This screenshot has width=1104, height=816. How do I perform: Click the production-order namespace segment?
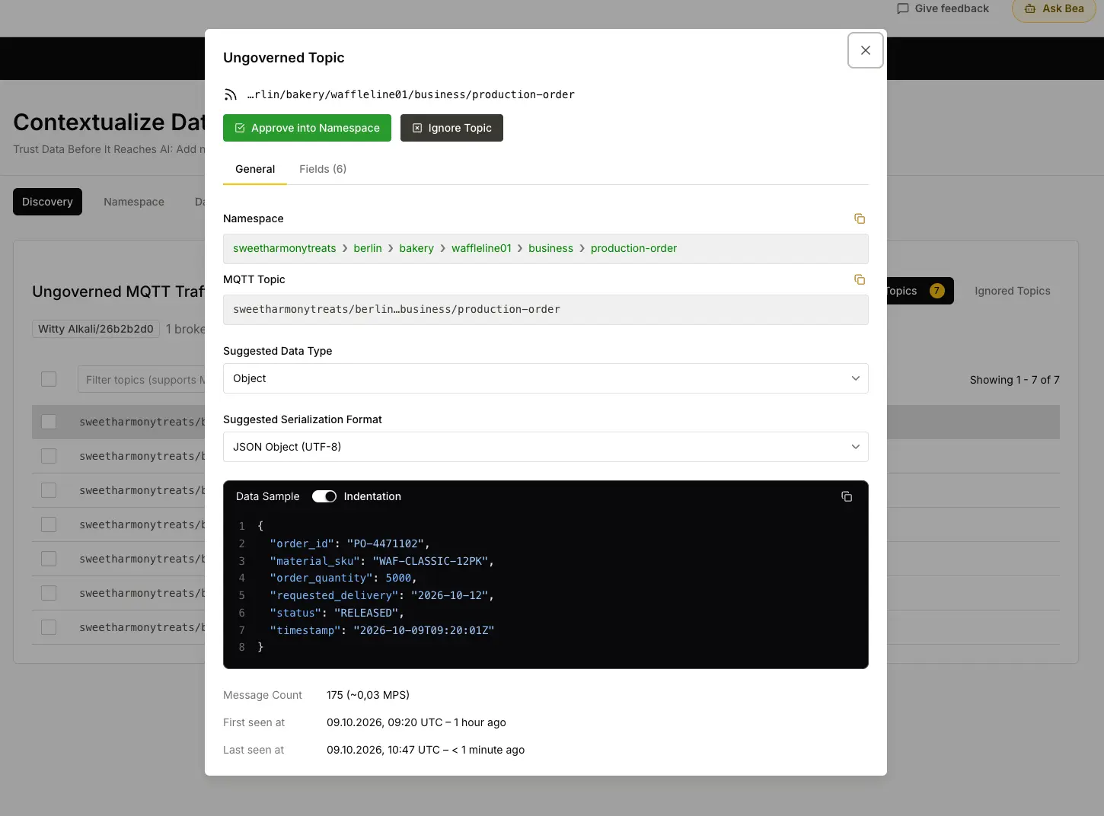click(633, 248)
